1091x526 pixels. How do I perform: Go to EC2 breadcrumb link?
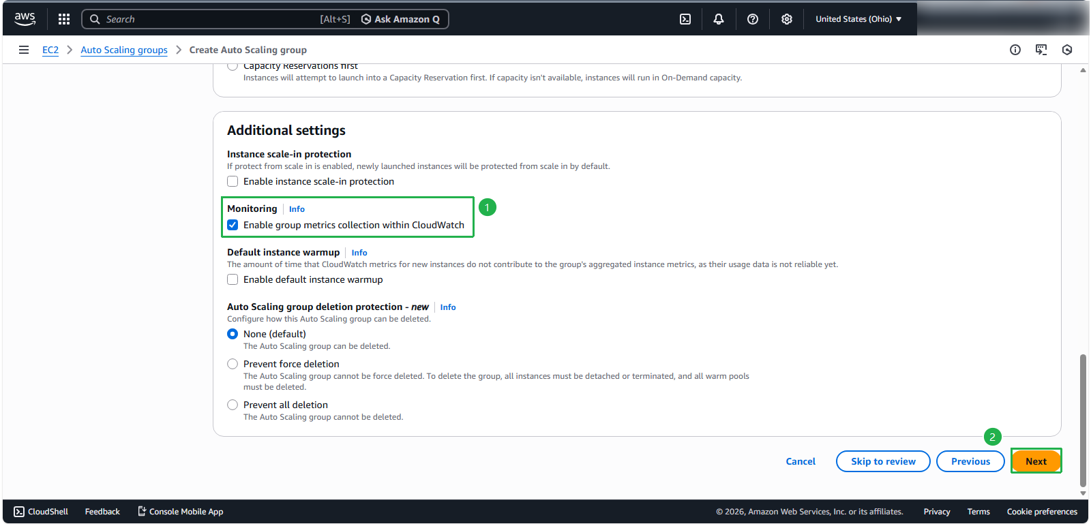50,50
